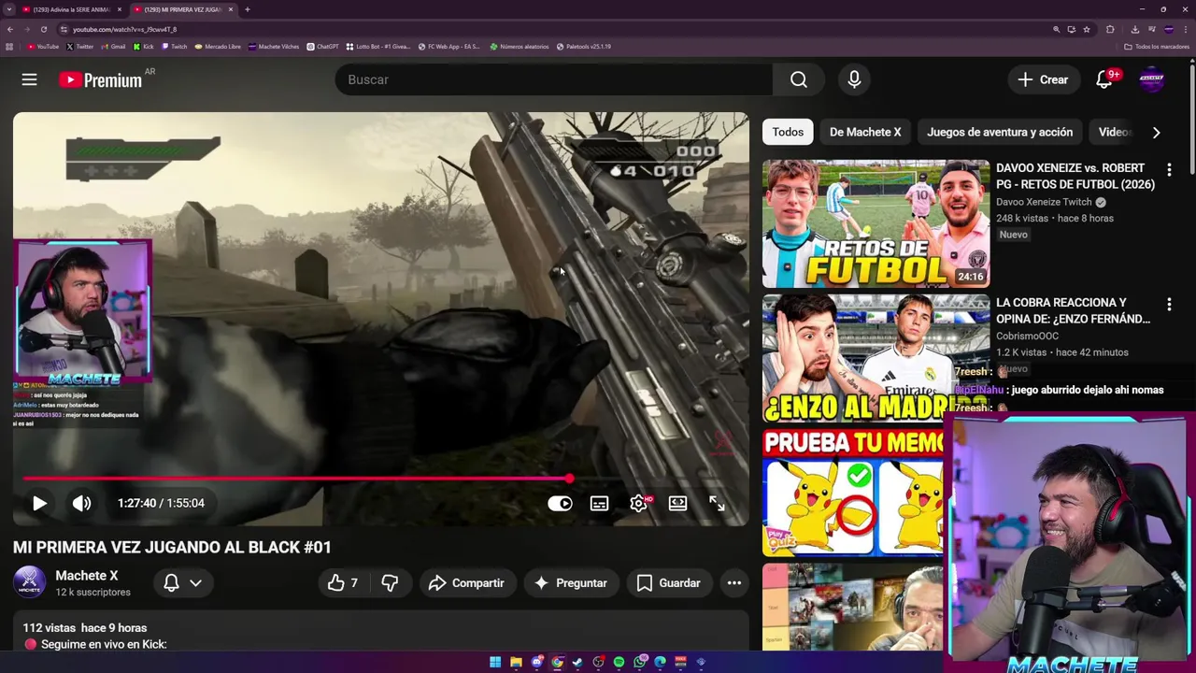Go to YouTube Premium home logo
Screen dimensions: 1196x673
pyautogui.click(x=101, y=80)
